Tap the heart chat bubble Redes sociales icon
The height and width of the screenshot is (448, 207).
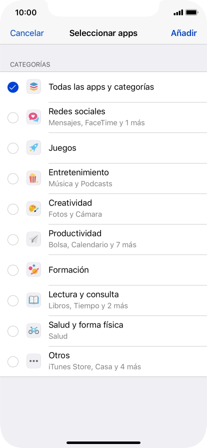[x=33, y=117]
